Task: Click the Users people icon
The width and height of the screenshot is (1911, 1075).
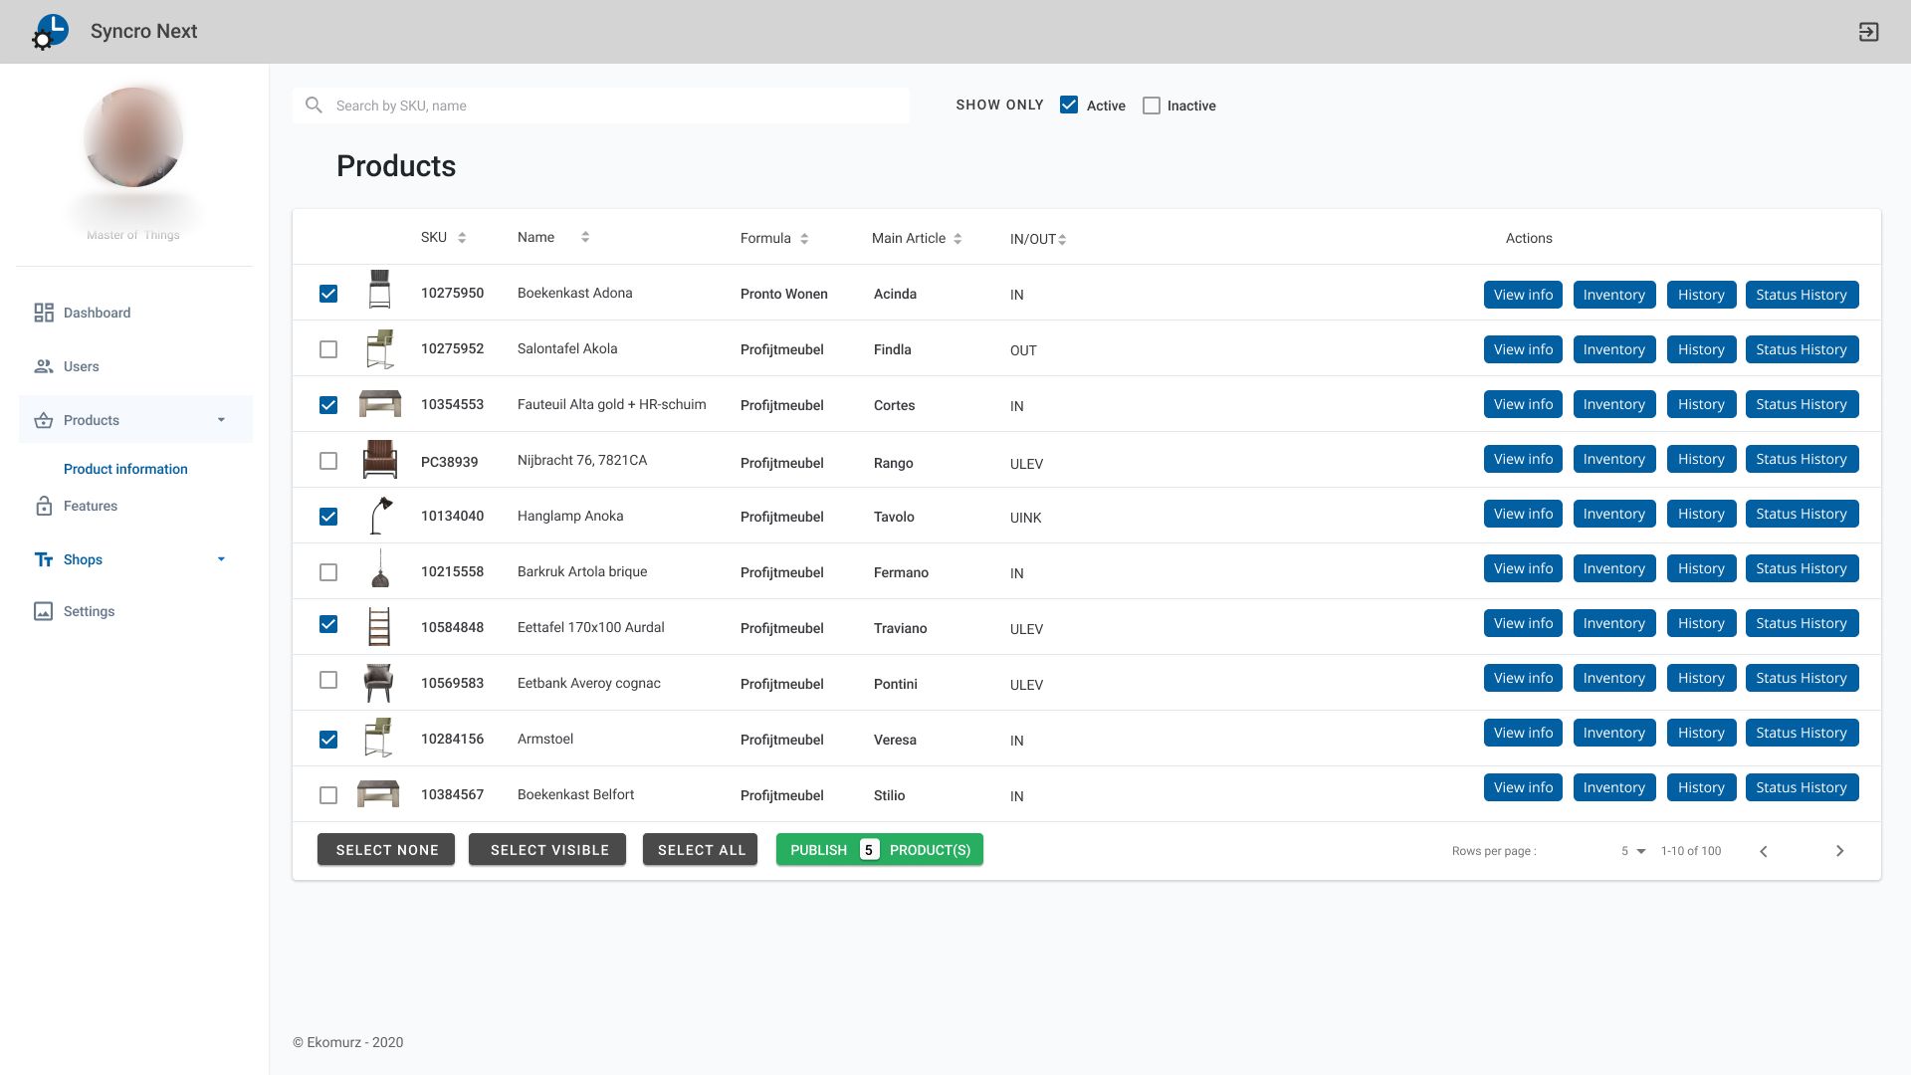Action: [44, 366]
